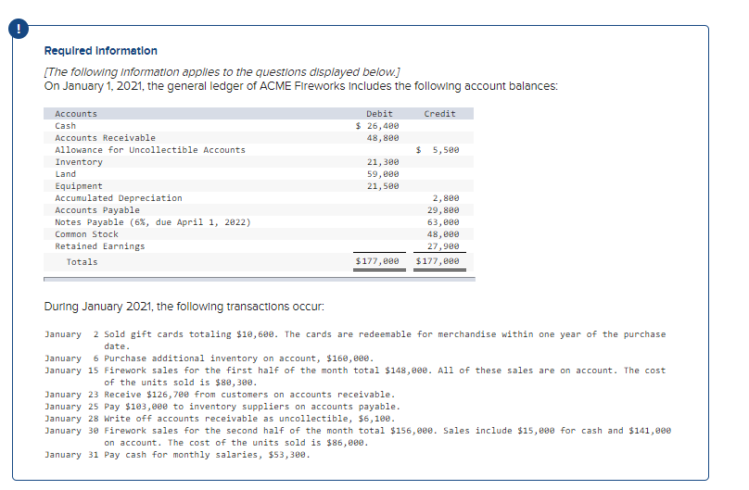
Task: Click the Cash debit value $26,400
Action: coord(377,125)
